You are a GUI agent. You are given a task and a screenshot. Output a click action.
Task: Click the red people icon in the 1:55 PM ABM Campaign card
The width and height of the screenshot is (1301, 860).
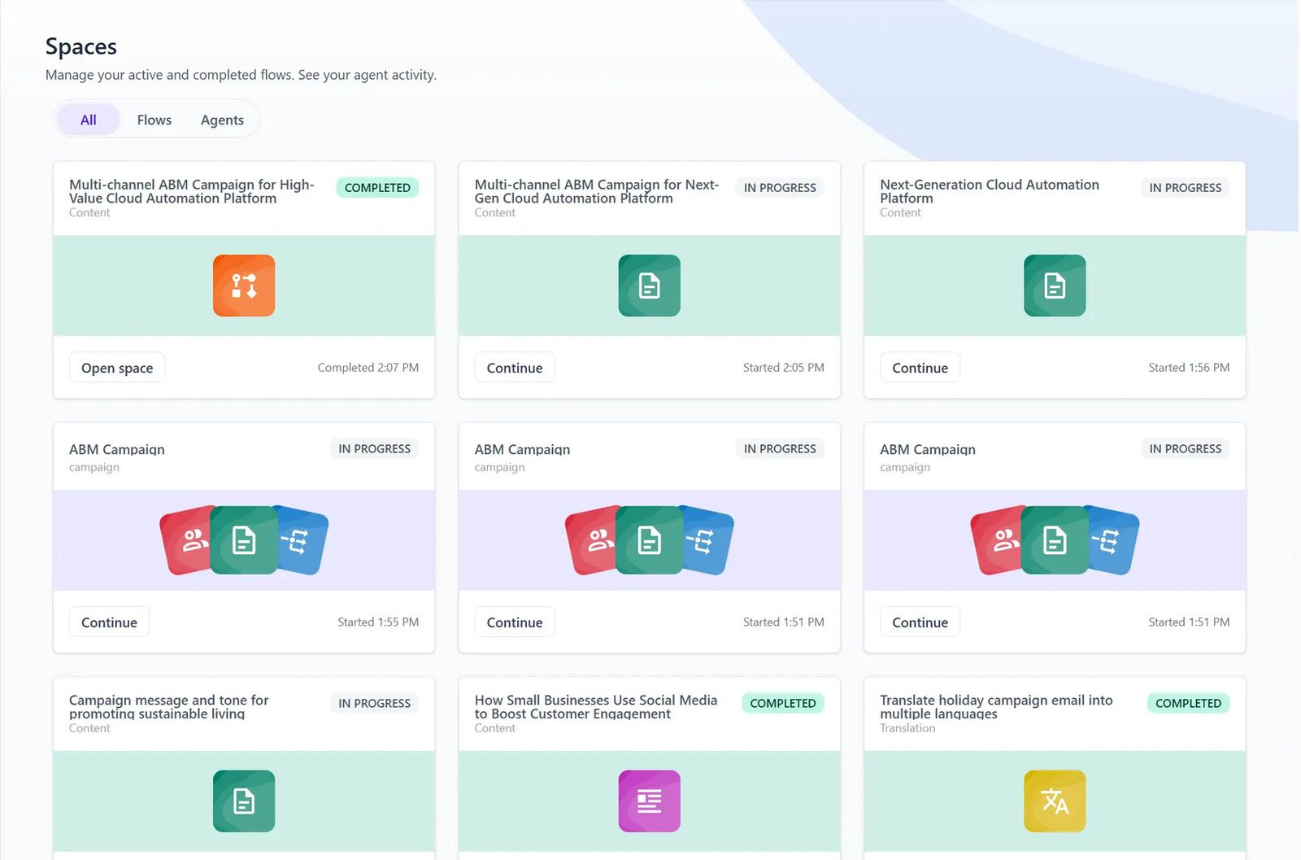(187, 541)
